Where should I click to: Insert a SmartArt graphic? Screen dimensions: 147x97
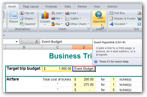click(27, 24)
